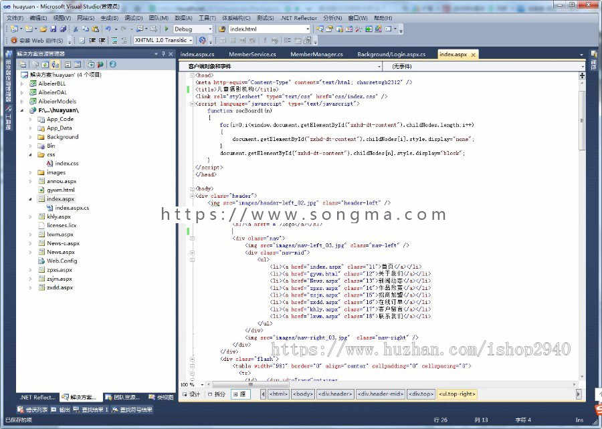Image resolution: width=602 pixels, height=429 pixels.
Task: Open the Error List bottom tab
Action: [x=33, y=410]
